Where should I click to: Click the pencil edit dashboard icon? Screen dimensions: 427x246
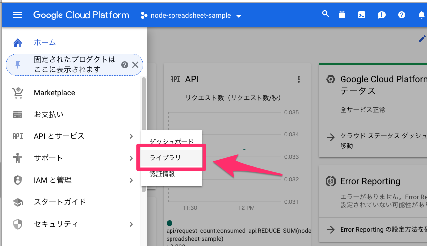tap(422, 39)
